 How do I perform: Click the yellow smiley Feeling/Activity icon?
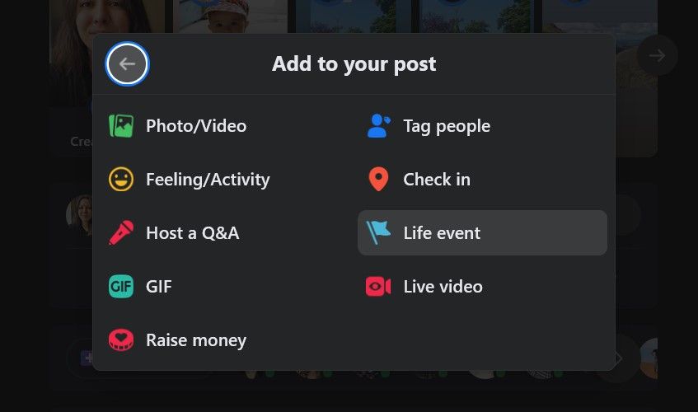pos(121,180)
